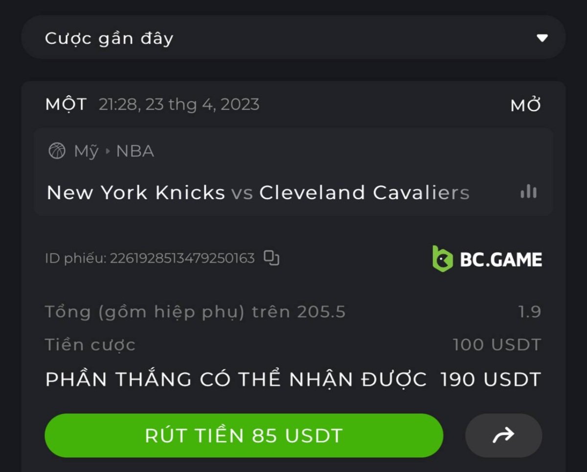The width and height of the screenshot is (587, 472).
Task: Cash out with 'RÚT TIỀN 85 USDT' button
Action: point(244,435)
